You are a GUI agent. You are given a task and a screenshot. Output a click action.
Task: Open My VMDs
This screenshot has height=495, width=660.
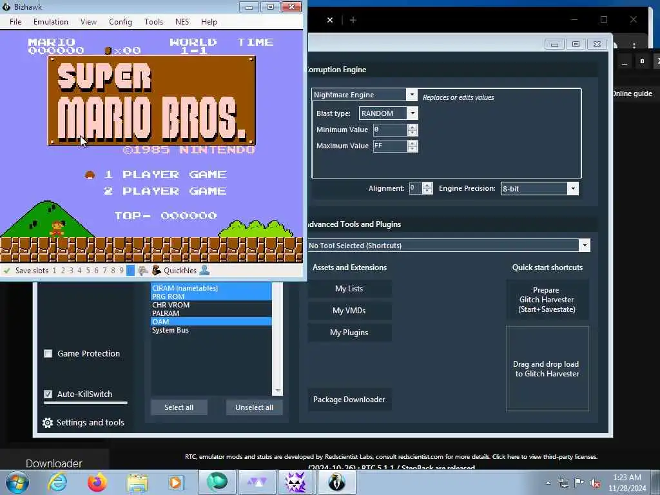point(349,311)
